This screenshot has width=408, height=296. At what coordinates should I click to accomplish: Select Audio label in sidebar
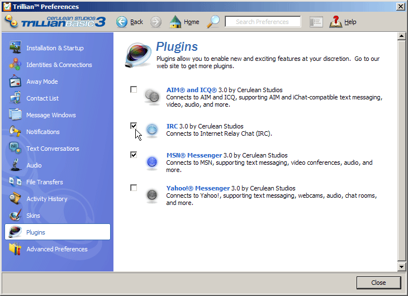tap(34, 165)
